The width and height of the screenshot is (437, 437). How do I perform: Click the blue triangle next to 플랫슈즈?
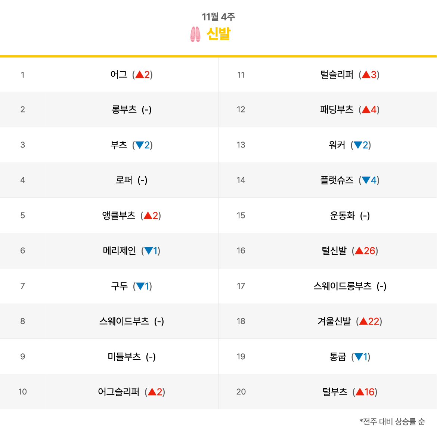coord(366,180)
